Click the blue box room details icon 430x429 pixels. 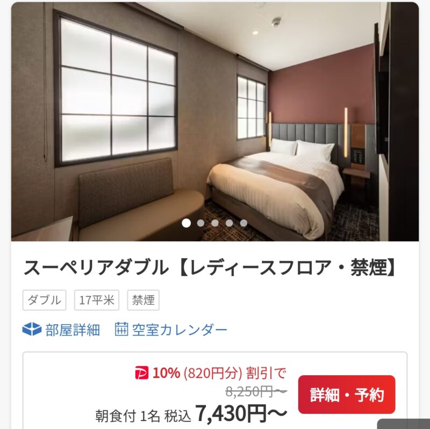32,329
